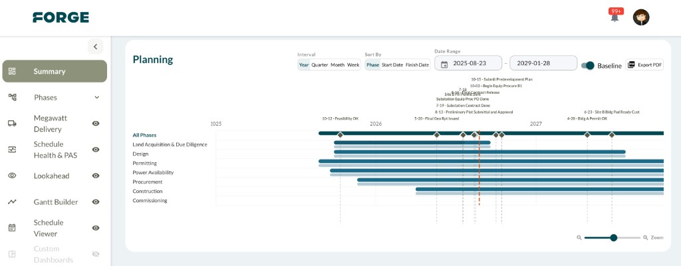The width and height of the screenshot is (681, 266).
Task: Click the Schedule Viewer calendar icon
Action: (x=12, y=227)
